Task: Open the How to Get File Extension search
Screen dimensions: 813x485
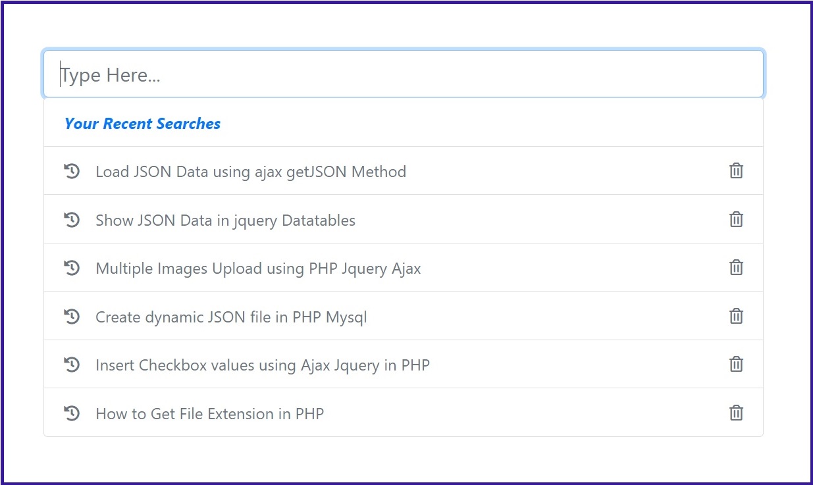Action: click(210, 414)
